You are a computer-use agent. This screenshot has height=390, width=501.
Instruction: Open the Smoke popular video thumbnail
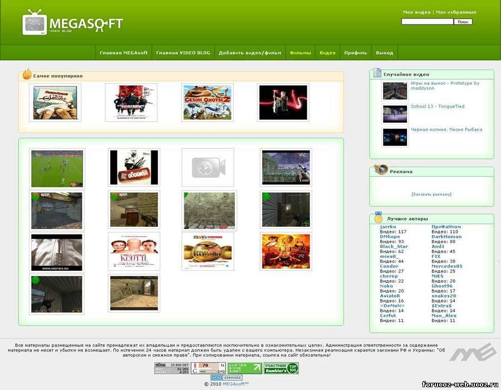tap(55, 103)
